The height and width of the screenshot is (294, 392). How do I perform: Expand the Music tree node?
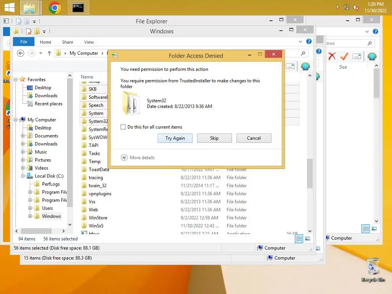23,152
